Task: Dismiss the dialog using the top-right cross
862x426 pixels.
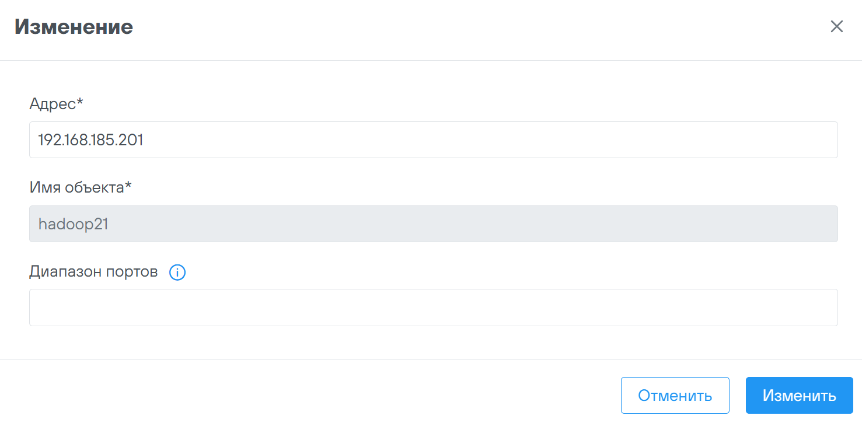Action: point(836,27)
